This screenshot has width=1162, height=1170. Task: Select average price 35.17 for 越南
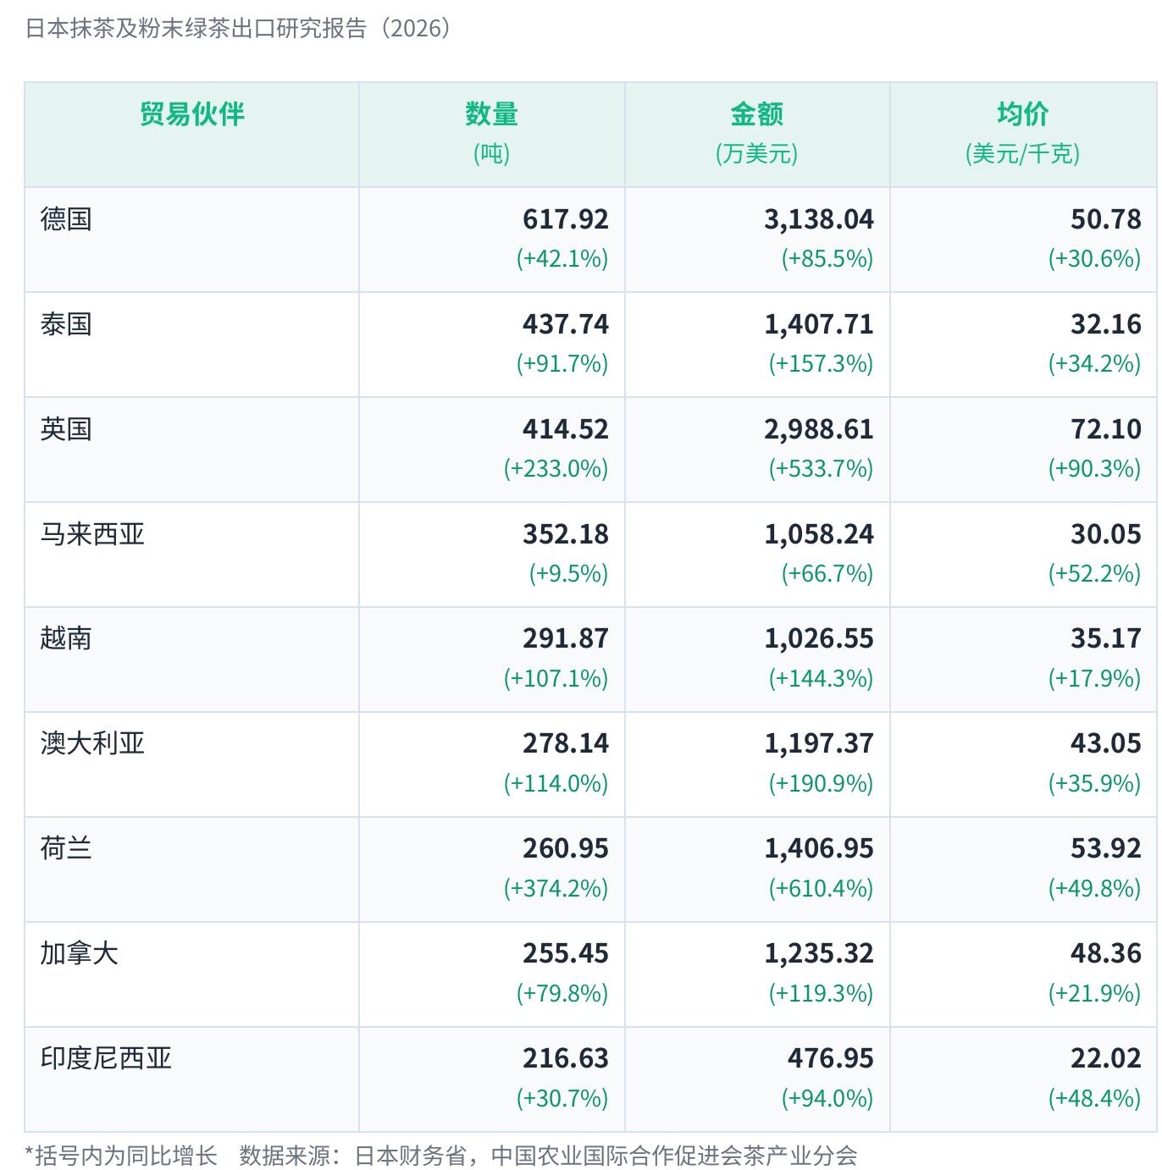[x=1106, y=638]
